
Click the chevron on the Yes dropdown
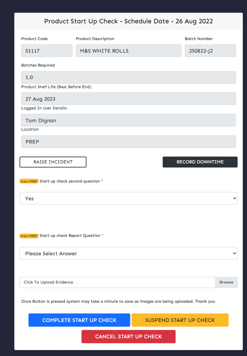click(234, 198)
